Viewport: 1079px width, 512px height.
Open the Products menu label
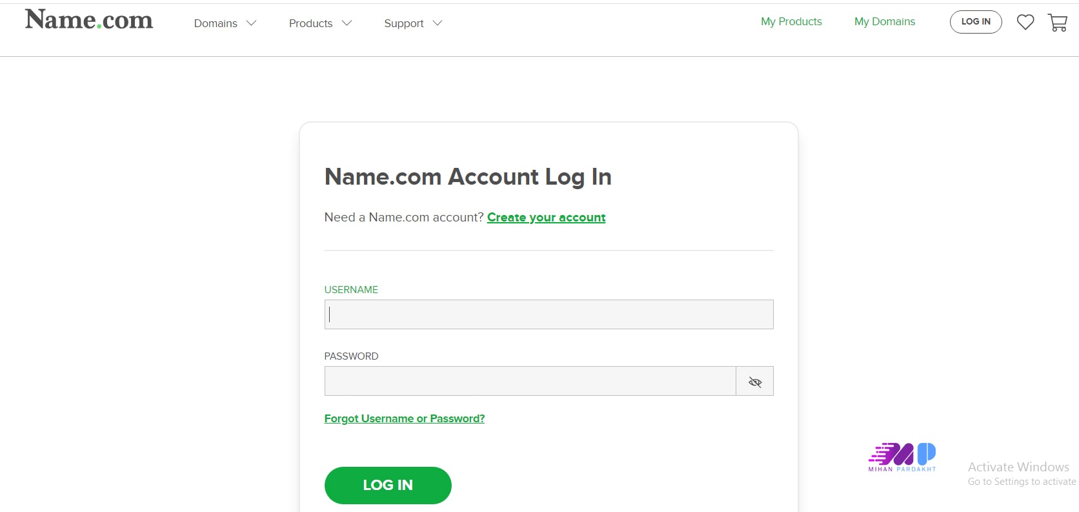click(310, 23)
